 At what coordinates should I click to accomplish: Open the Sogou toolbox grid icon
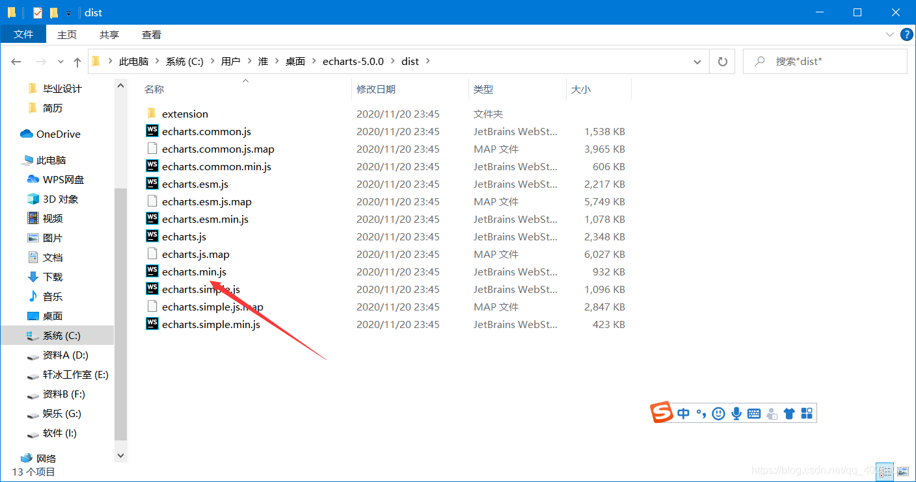tap(807, 413)
